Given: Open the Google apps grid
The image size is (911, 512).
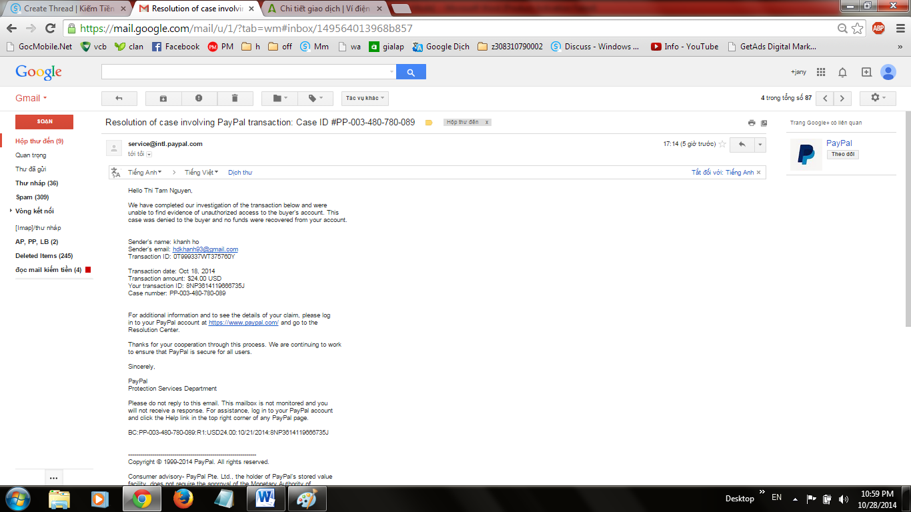Looking at the screenshot, I should [821, 72].
